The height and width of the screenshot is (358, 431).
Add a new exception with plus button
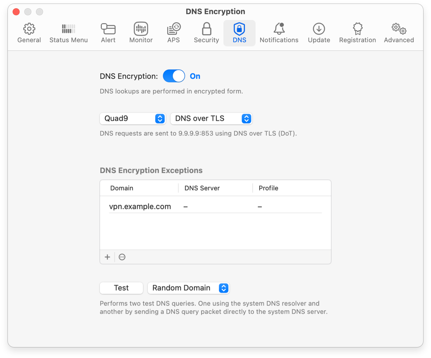[x=108, y=257]
